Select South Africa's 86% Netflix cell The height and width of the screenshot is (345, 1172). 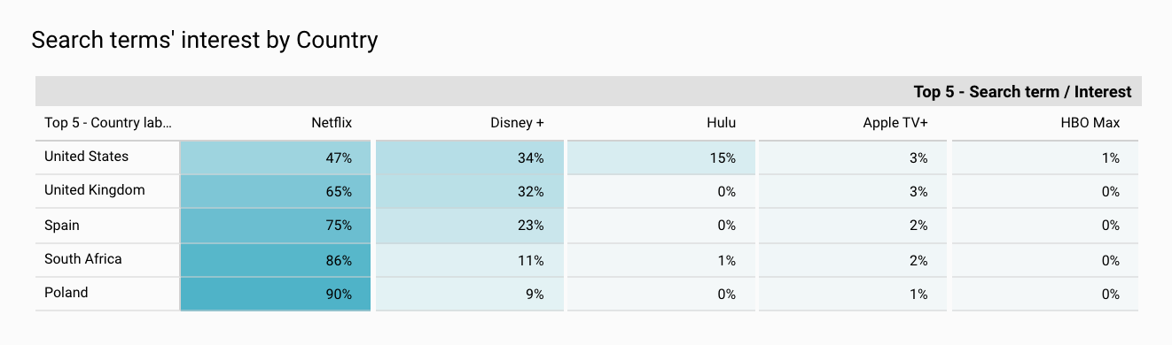(x=275, y=260)
